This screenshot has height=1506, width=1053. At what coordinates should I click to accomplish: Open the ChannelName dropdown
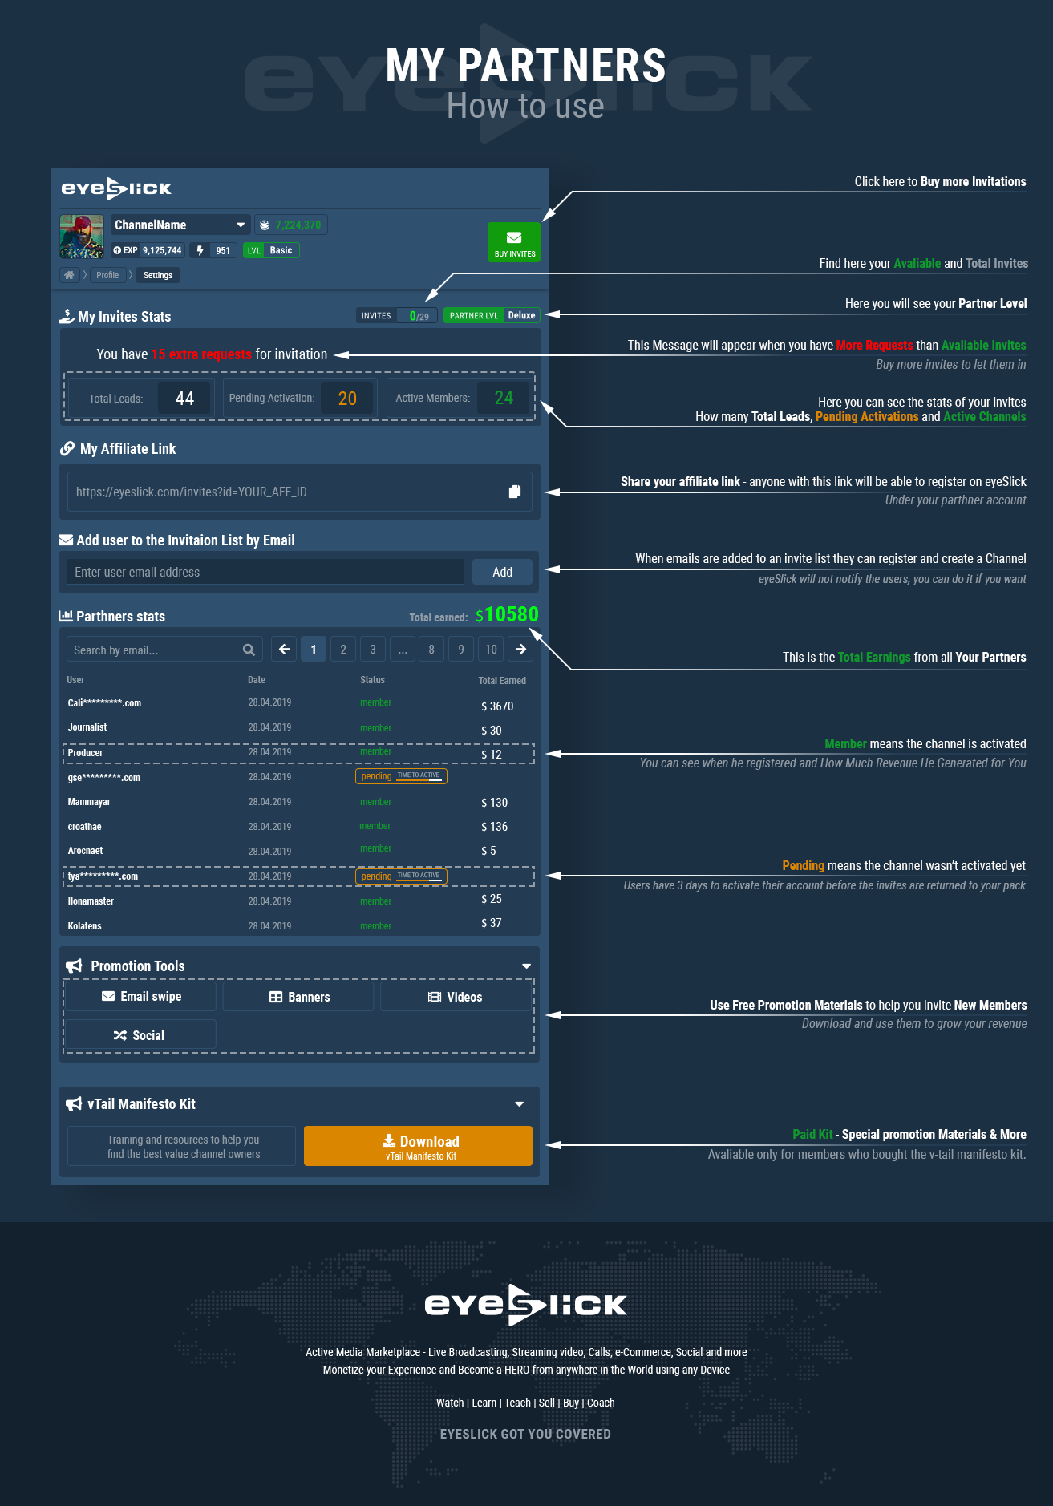point(180,225)
